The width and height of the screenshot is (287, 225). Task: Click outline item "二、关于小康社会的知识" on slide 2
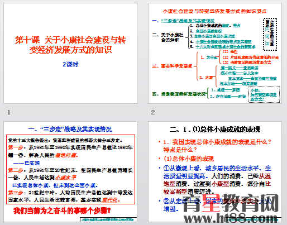coord(168,37)
